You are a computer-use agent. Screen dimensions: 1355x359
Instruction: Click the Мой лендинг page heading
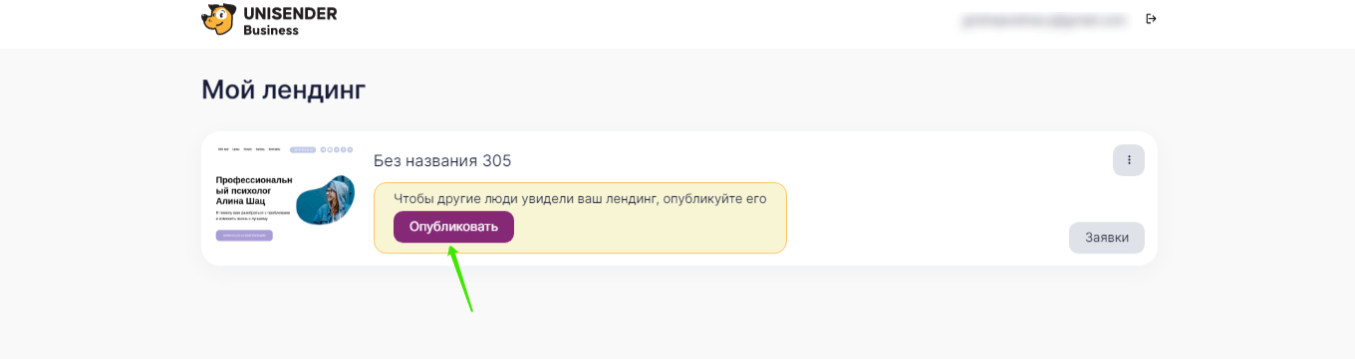coord(284,90)
